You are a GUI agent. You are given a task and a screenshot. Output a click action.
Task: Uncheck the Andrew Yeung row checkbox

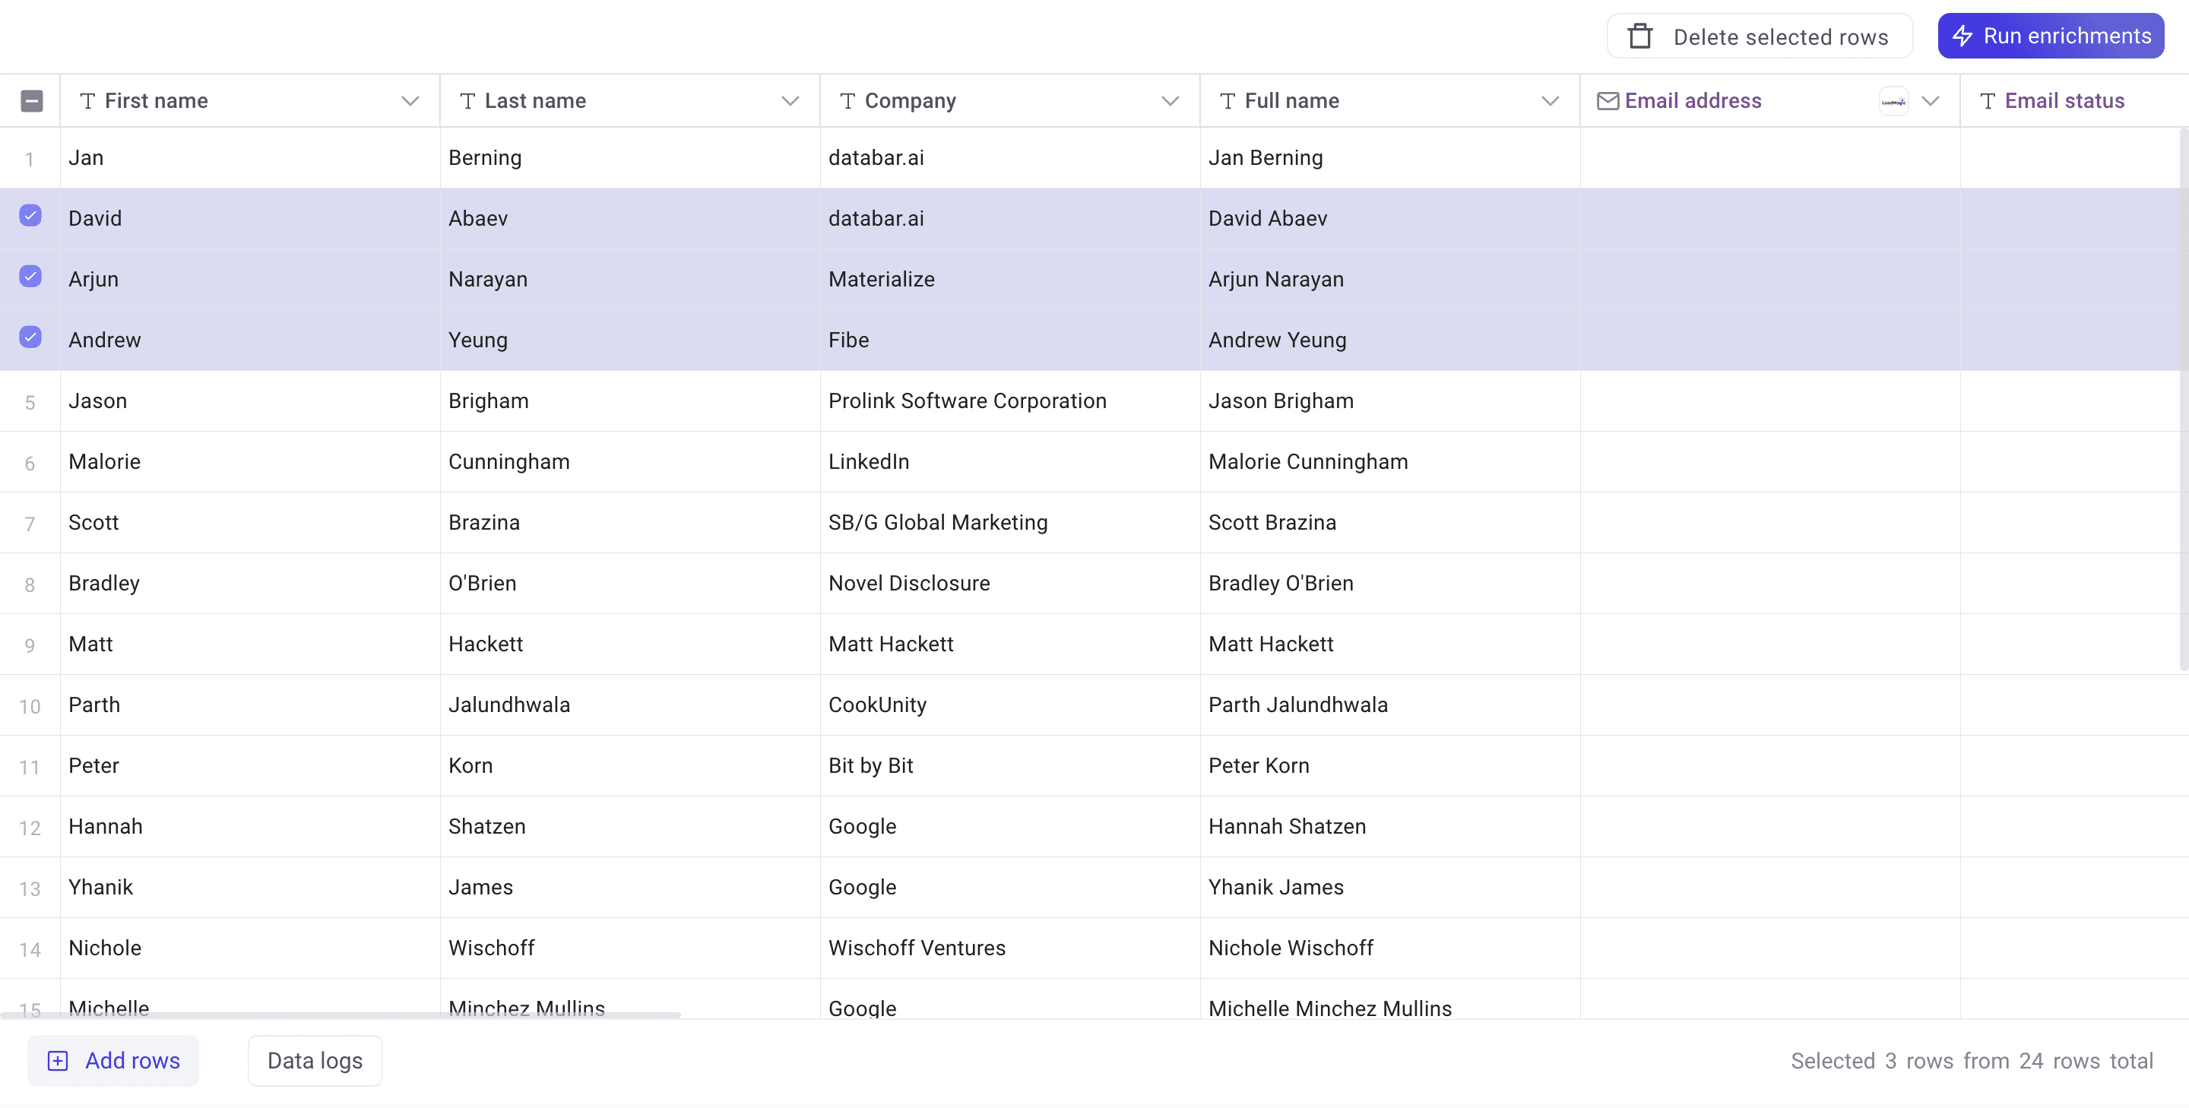30,337
